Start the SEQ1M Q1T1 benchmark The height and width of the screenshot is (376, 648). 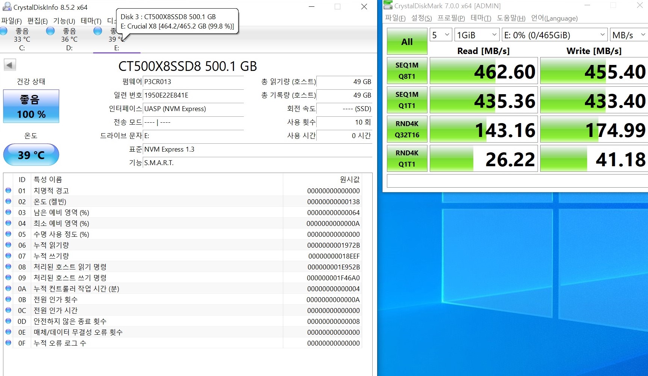click(407, 100)
